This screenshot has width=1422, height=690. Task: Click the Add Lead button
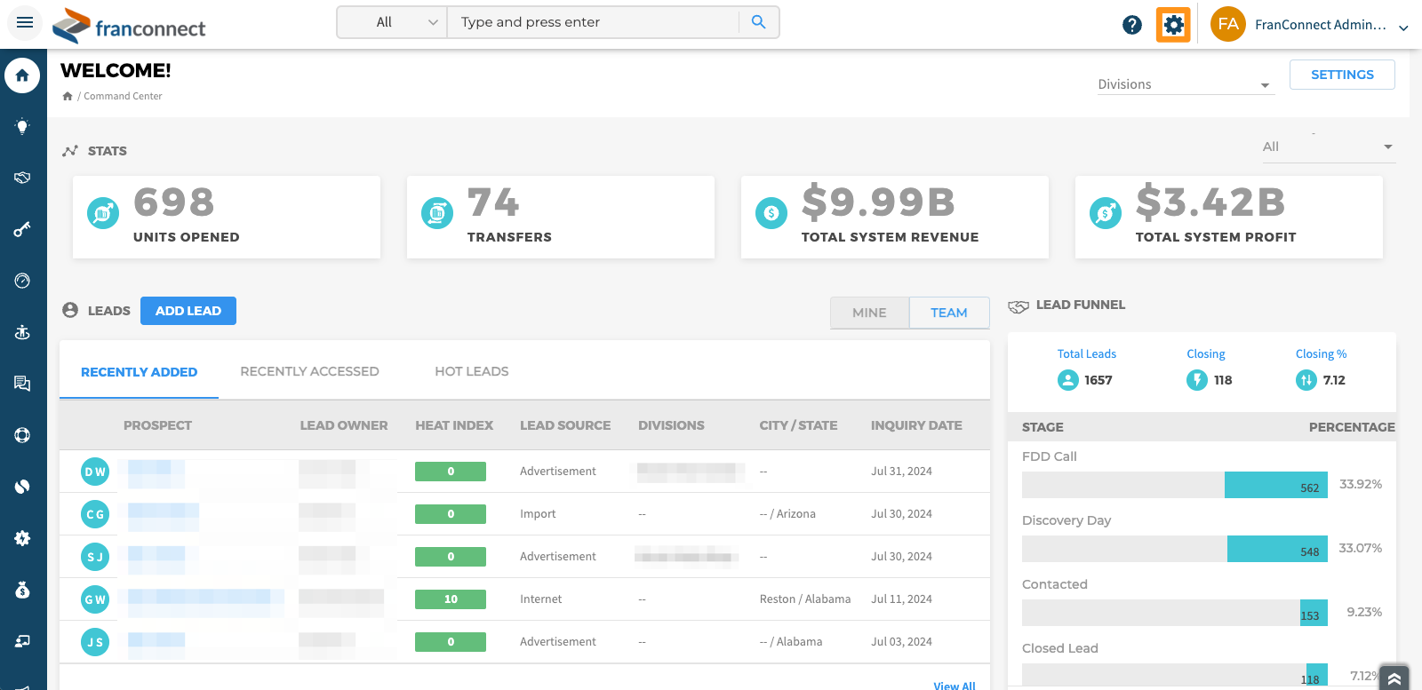(188, 311)
